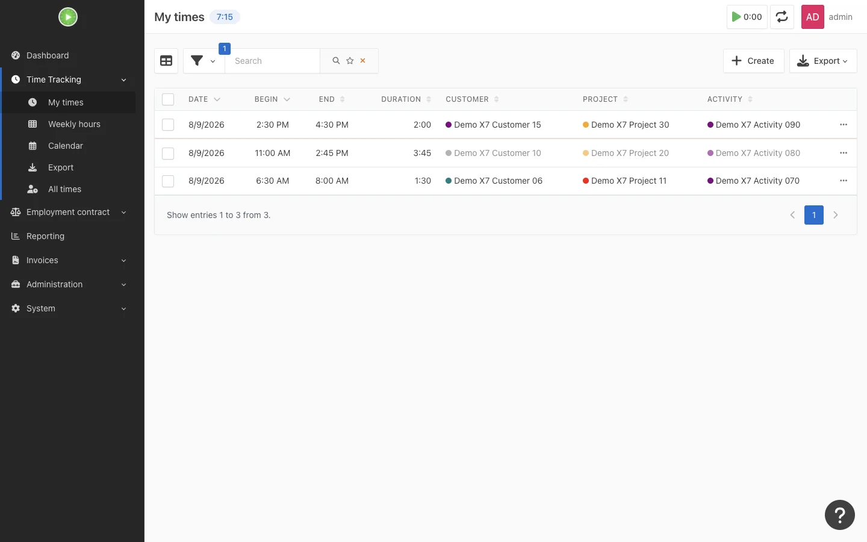Open the help question mark button
Viewport: 867px width, 542px height.
click(840, 515)
